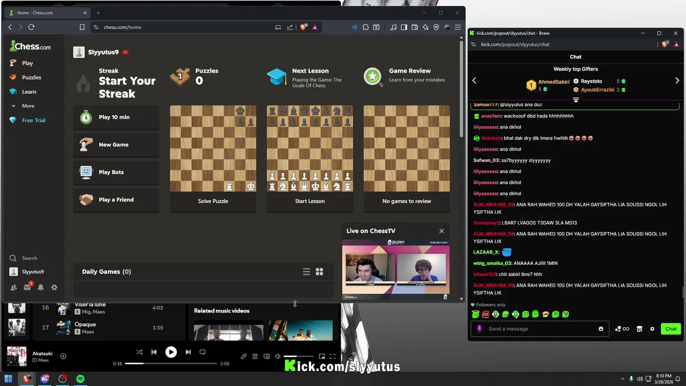Viewport: 686px width, 386px height.
Task: Open Spotify from the Windows taskbar
Action: (x=80, y=379)
